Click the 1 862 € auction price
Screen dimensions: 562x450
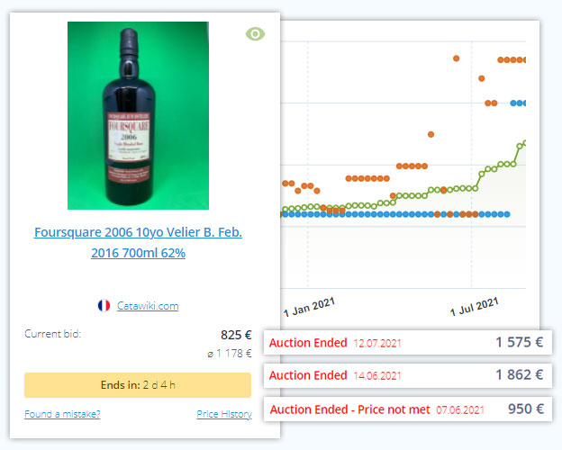click(519, 374)
